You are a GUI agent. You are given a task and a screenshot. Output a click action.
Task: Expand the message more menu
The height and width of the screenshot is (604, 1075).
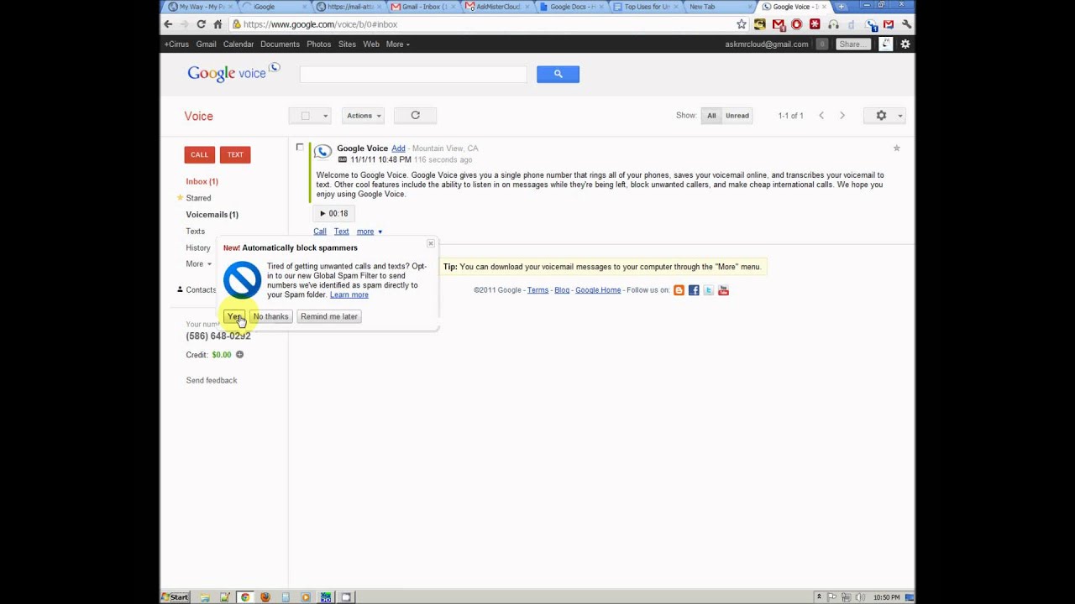pos(369,232)
